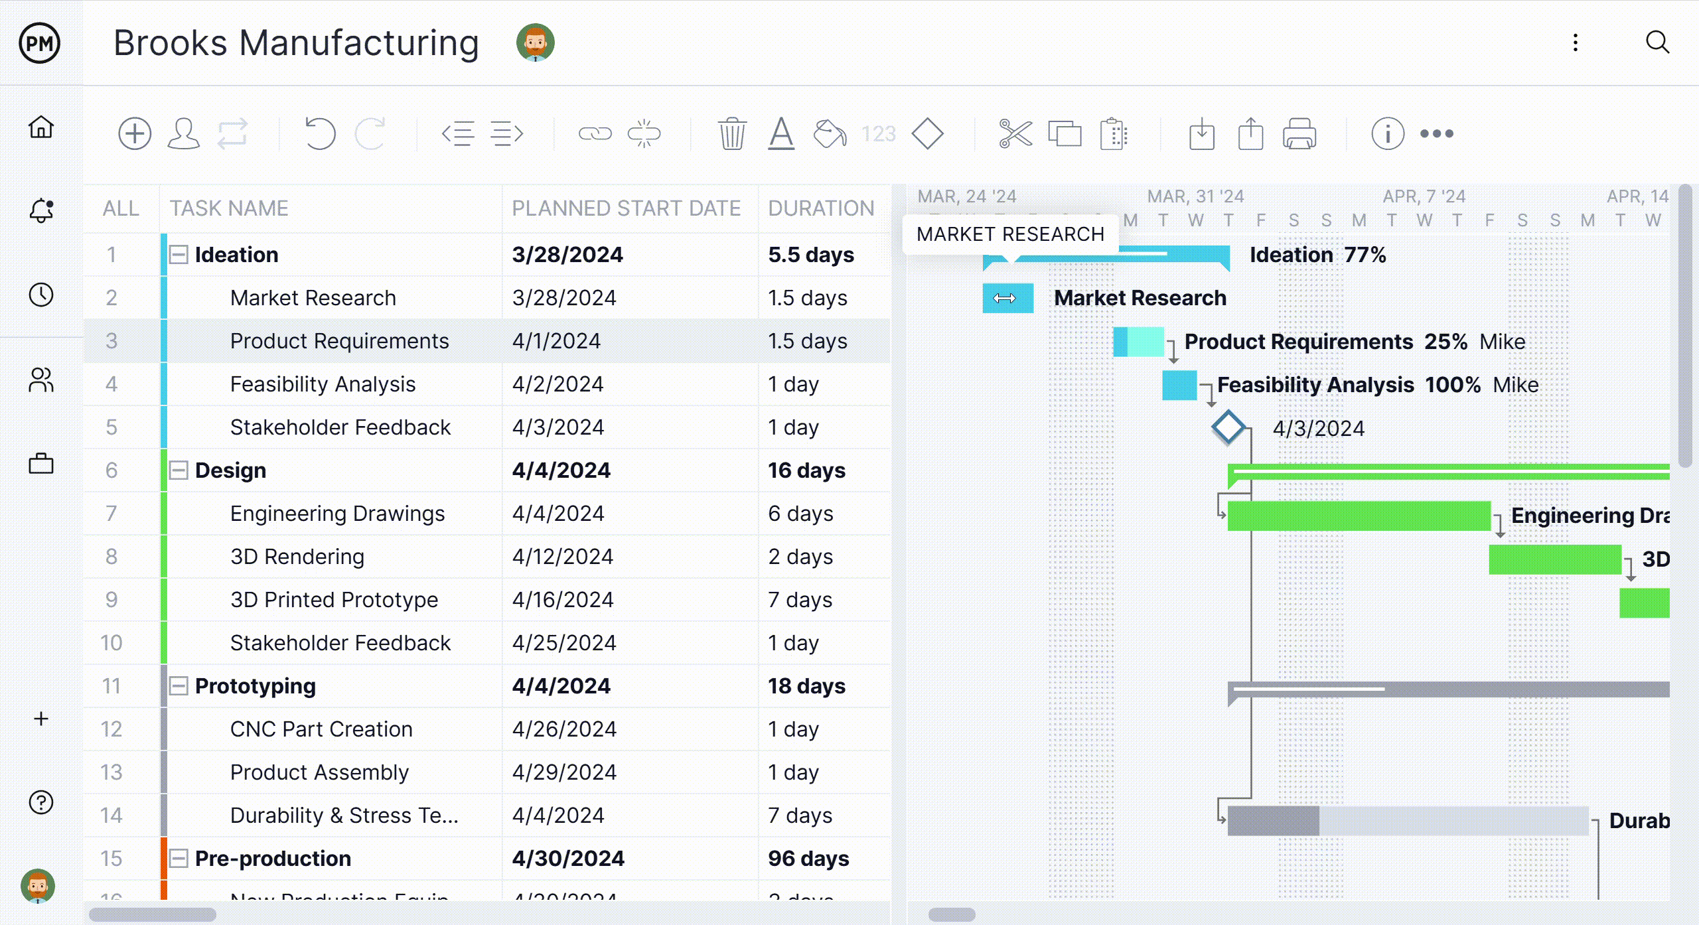Click the scissors cut icon
1699x925 pixels.
(1015, 134)
